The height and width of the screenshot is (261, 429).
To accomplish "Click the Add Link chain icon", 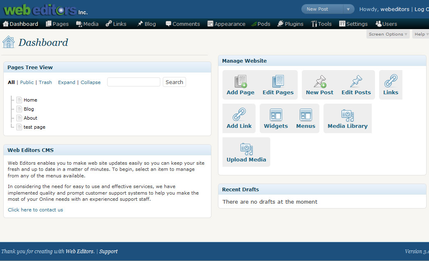I will coord(239,114).
